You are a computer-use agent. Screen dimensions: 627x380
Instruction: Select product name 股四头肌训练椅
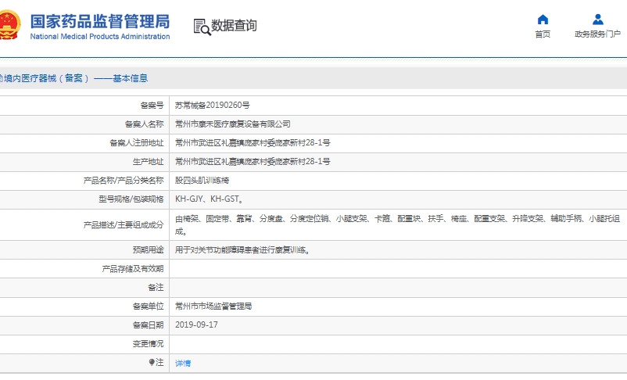(x=202, y=181)
